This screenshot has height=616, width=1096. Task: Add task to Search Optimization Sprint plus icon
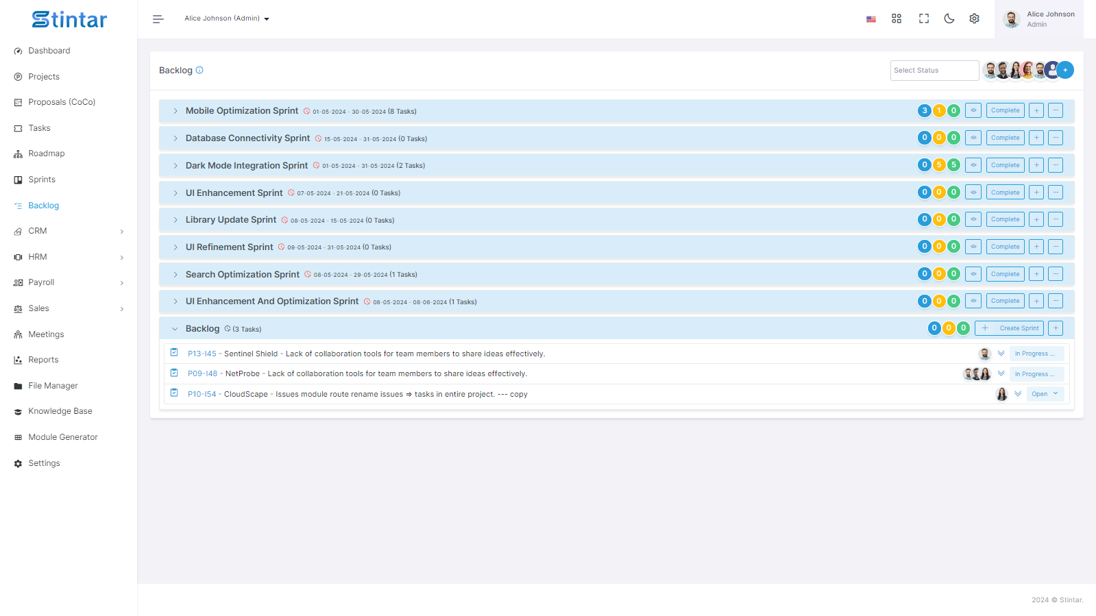(1036, 274)
